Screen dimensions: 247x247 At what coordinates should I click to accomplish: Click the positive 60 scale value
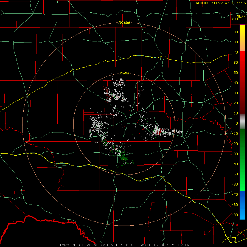click(x=236, y=62)
